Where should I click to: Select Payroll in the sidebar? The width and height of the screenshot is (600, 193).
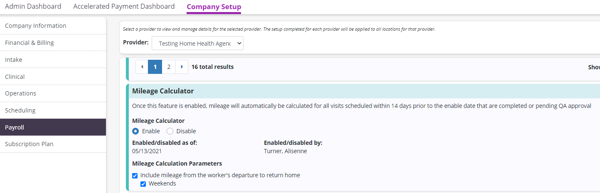15,127
